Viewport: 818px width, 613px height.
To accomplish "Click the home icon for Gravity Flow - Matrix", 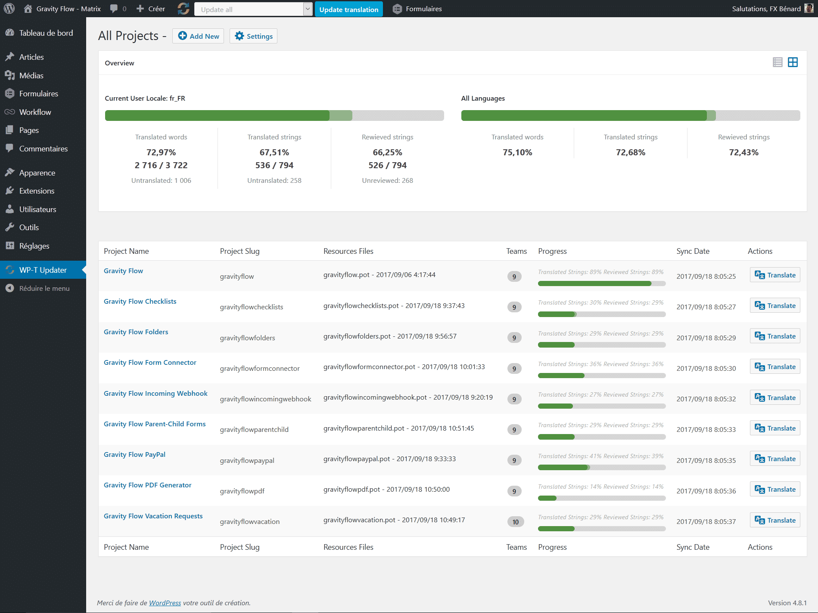I will pyautogui.click(x=28, y=9).
